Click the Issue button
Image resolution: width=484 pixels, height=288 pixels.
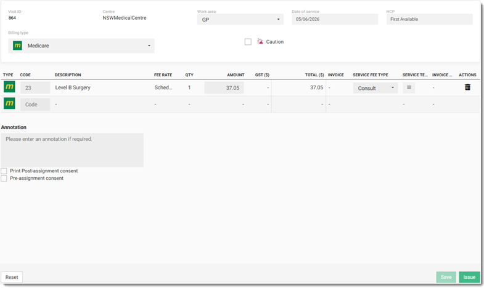pyautogui.click(x=469, y=277)
